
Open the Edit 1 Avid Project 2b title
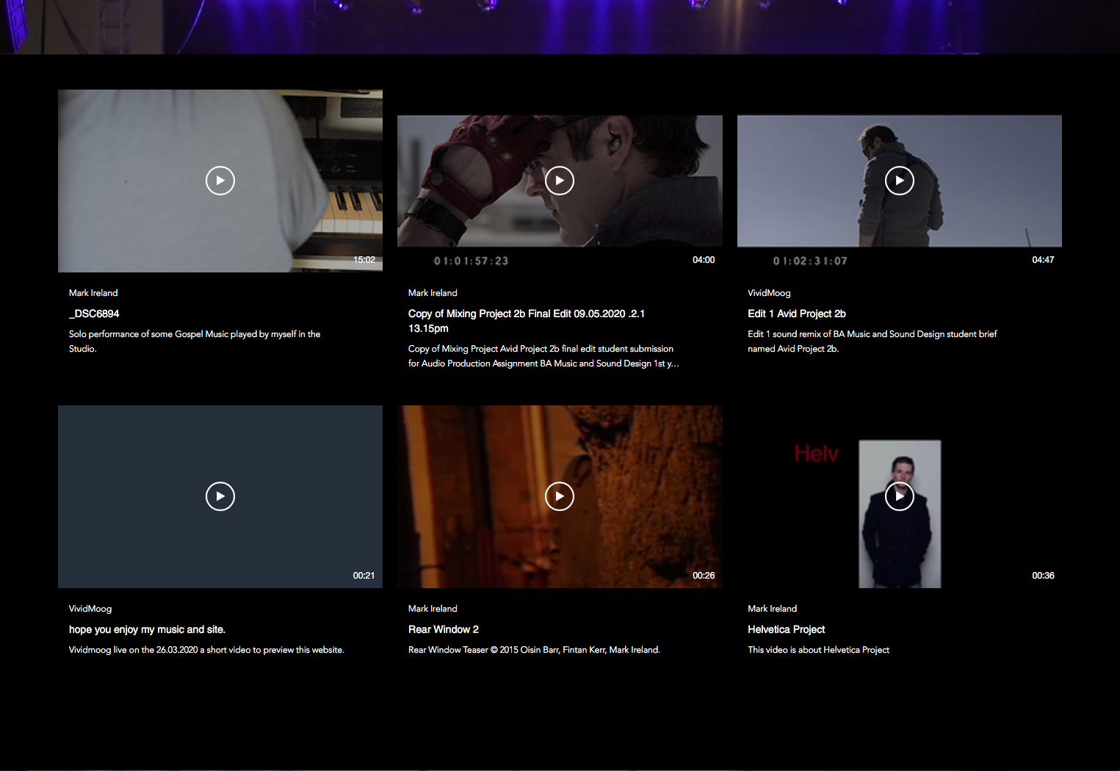797,314
